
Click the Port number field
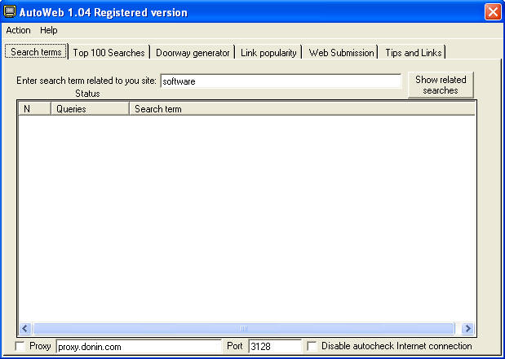[274, 347]
